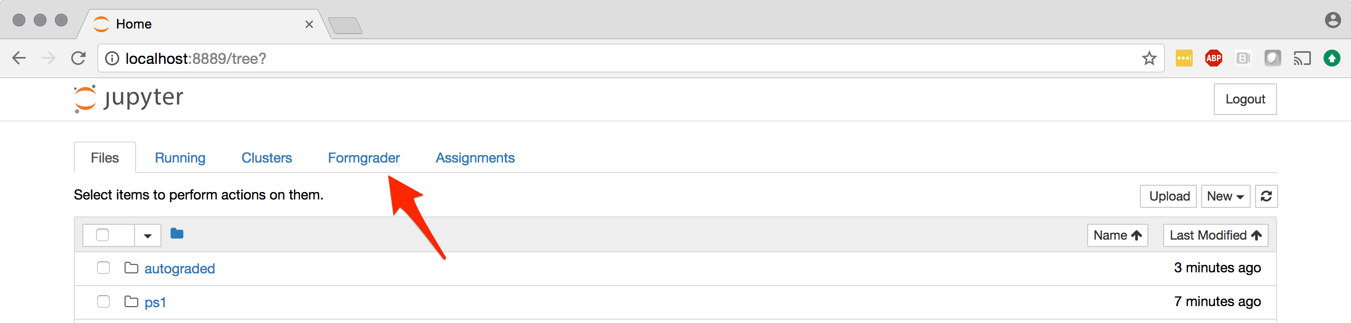Go back to the previous page
1351x323 pixels.
coord(19,59)
